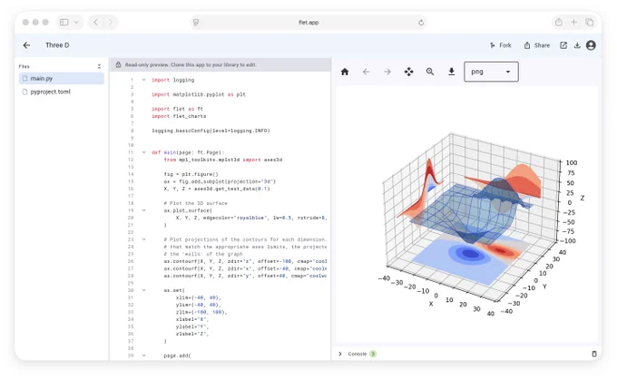The width and height of the screenshot is (617, 379).
Task: Click the read-only preview banner text
Action: point(191,64)
